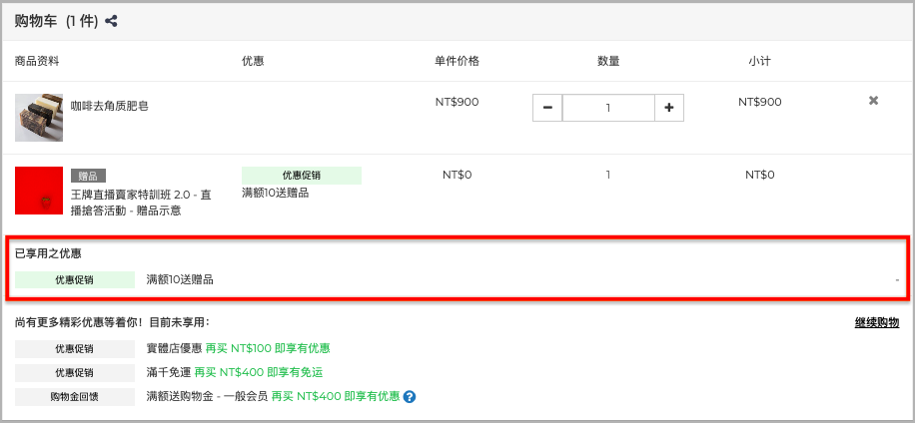Click 优惠促销 tag under 已享用之优惠
This screenshot has width=915, height=423.
75,279
